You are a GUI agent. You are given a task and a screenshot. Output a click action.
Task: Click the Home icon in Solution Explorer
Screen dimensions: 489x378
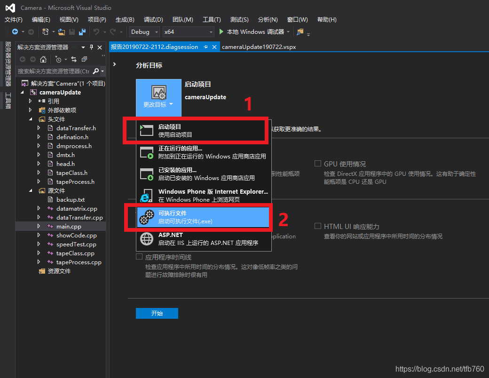coord(43,59)
